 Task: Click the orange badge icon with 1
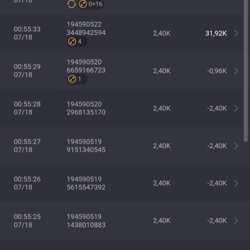click(72, 79)
